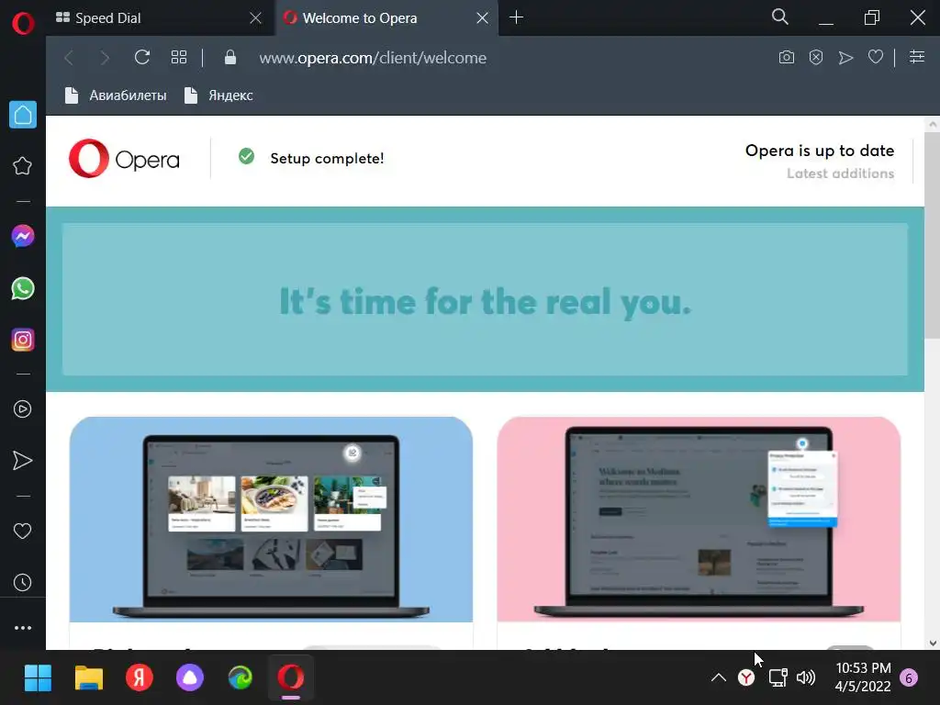
Task: Send page to My Flow
Action: click(x=845, y=58)
